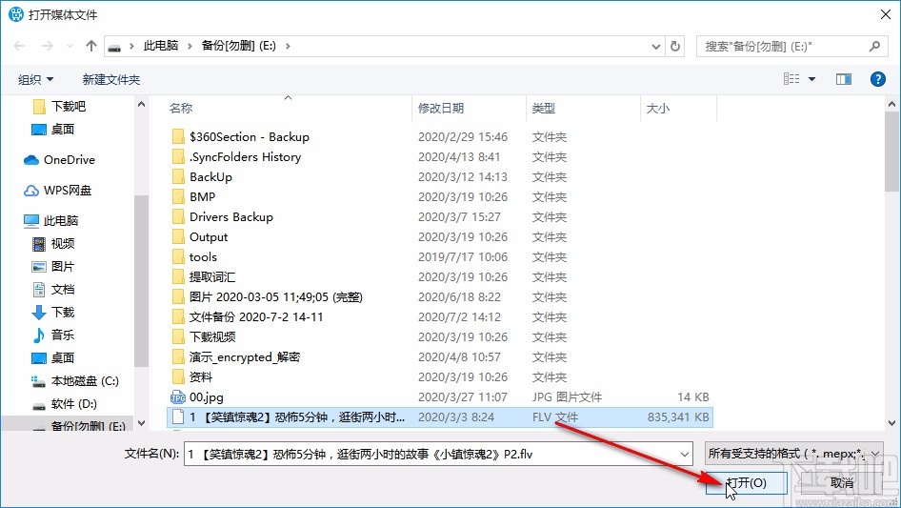Open the 组织 menu

[35, 79]
